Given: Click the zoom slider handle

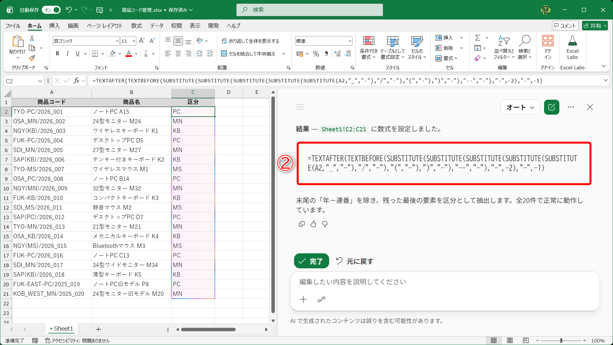Looking at the screenshot, I should coord(561,341).
